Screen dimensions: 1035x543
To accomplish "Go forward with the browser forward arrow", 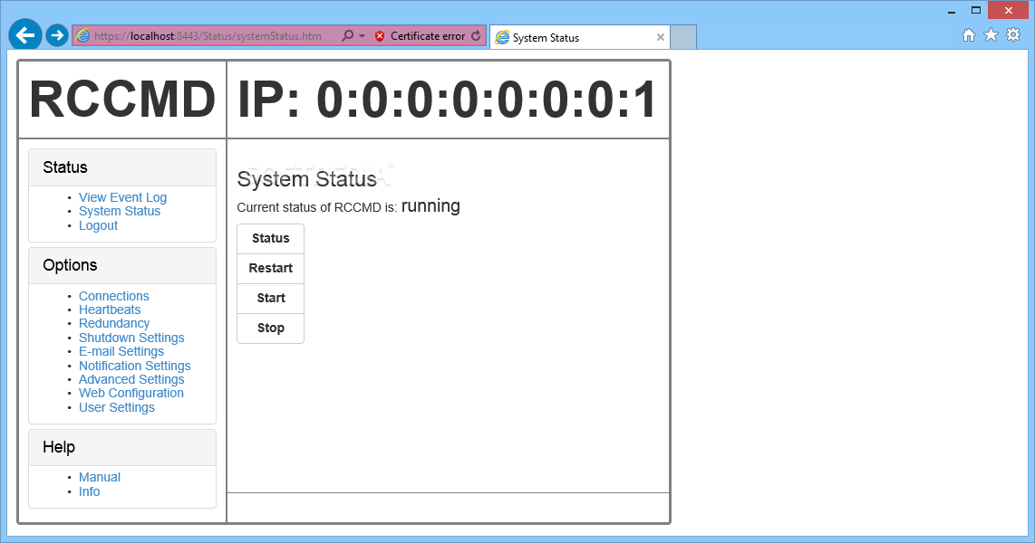I will pyautogui.click(x=57, y=35).
